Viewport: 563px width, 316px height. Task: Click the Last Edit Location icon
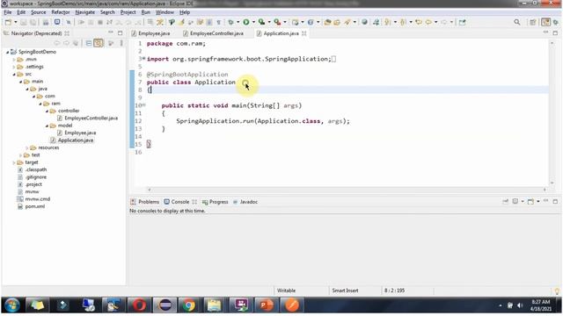pos(419,22)
